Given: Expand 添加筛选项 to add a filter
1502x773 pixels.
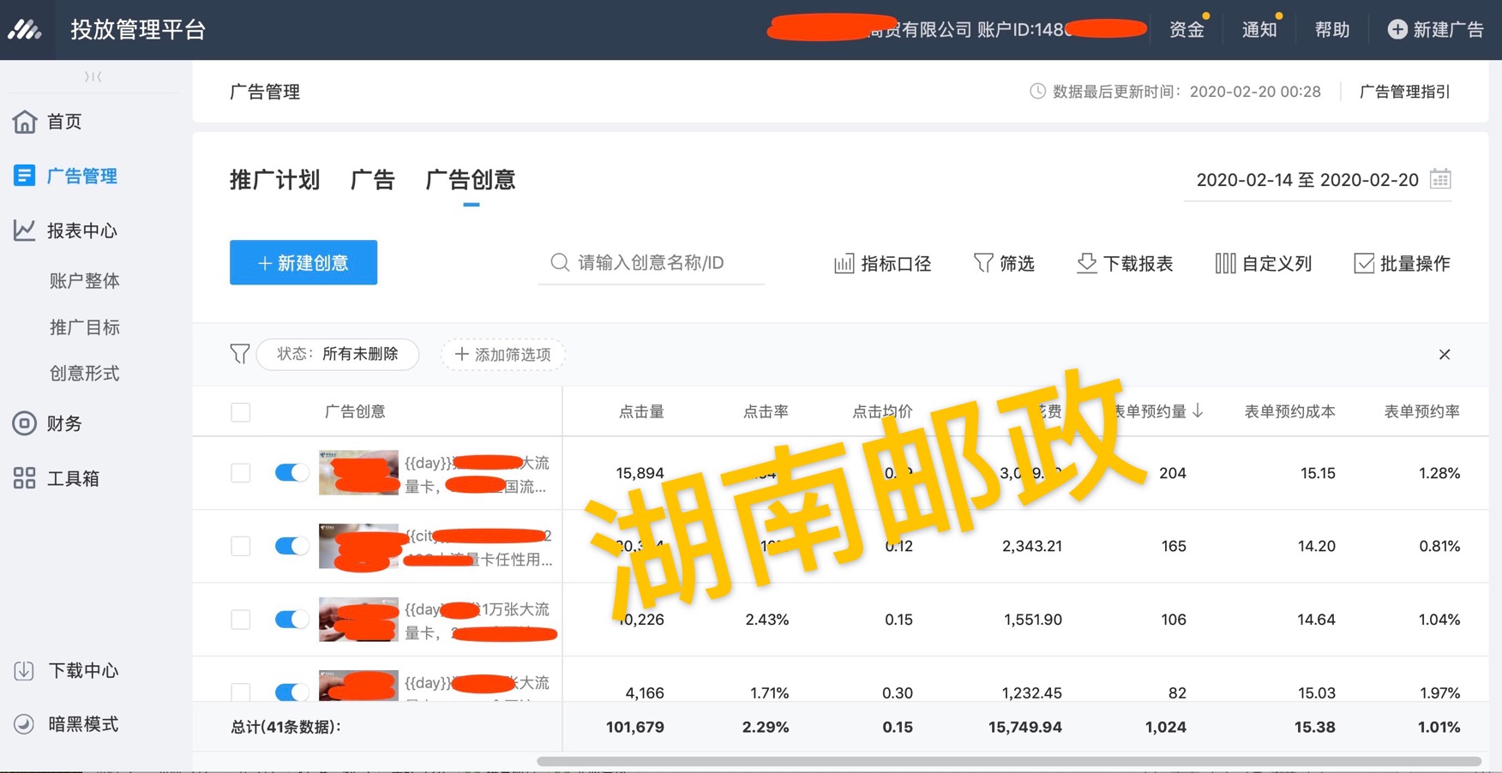Looking at the screenshot, I should tap(502, 354).
